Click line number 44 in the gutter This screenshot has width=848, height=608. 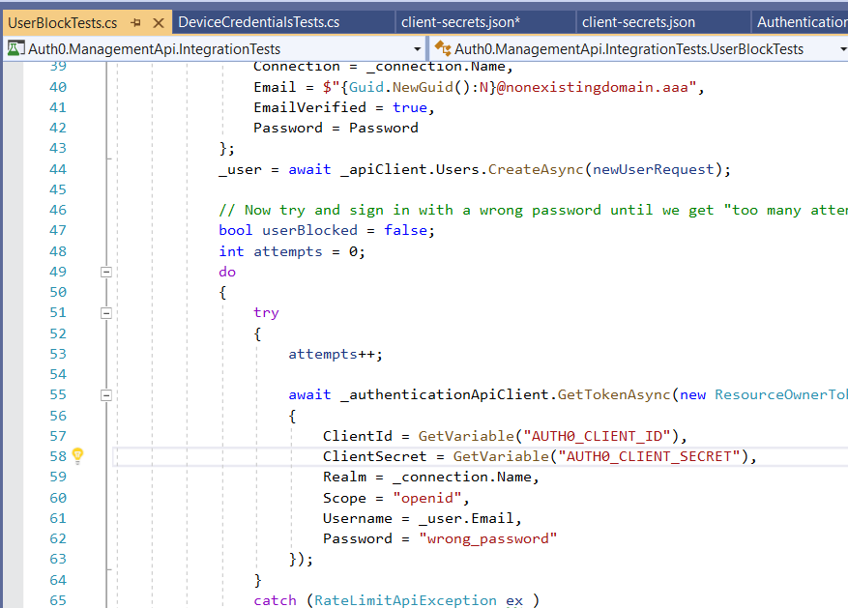pos(58,169)
